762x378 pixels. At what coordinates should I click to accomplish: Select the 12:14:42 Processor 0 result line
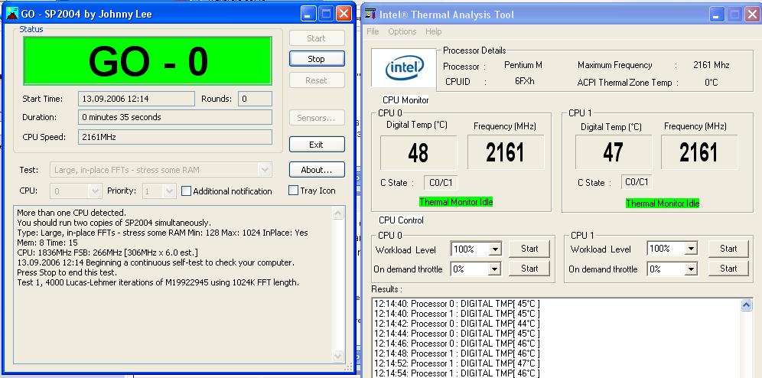457,324
